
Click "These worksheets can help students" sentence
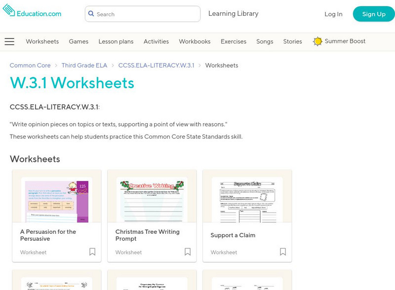click(x=126, y=137)
